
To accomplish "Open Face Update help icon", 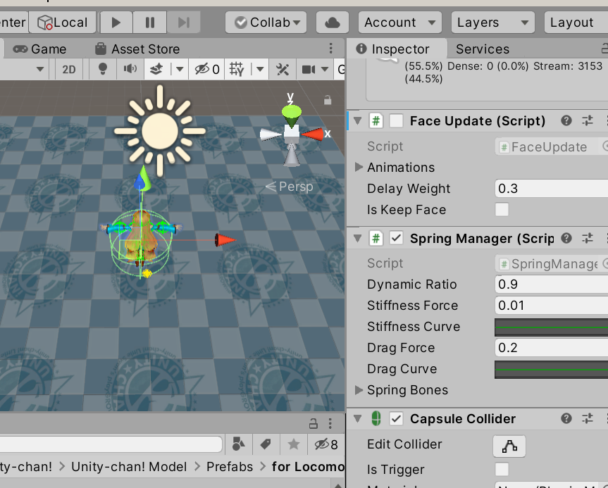I will click(x=566, y=121).
